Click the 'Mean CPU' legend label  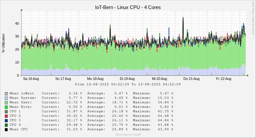[x=18, y=129]
